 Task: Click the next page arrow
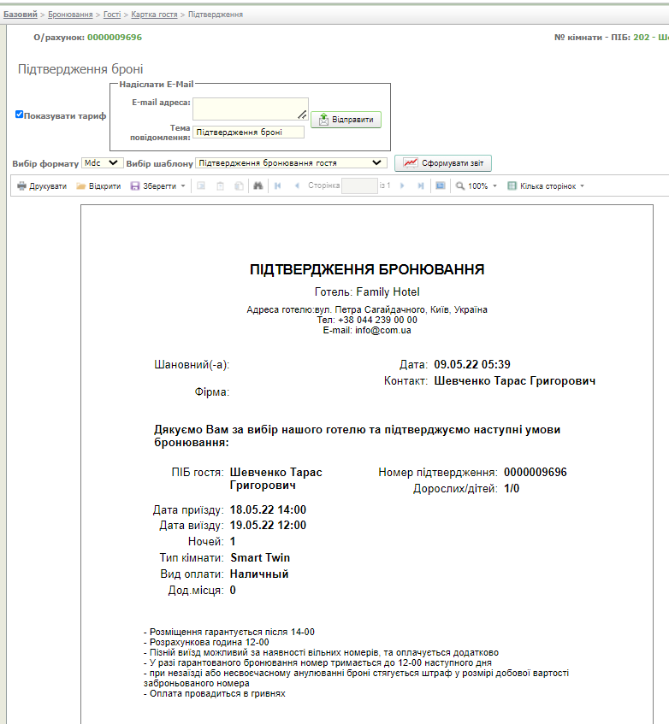coord(402,185)
